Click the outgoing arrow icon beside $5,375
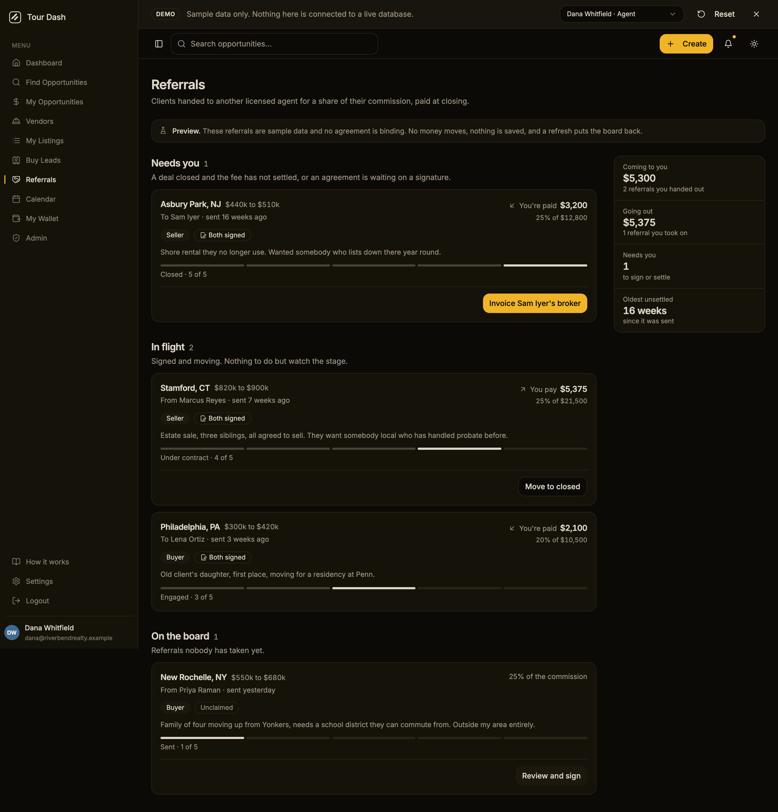Viewport: 778px width, 812px height. (x=523, y=390)
